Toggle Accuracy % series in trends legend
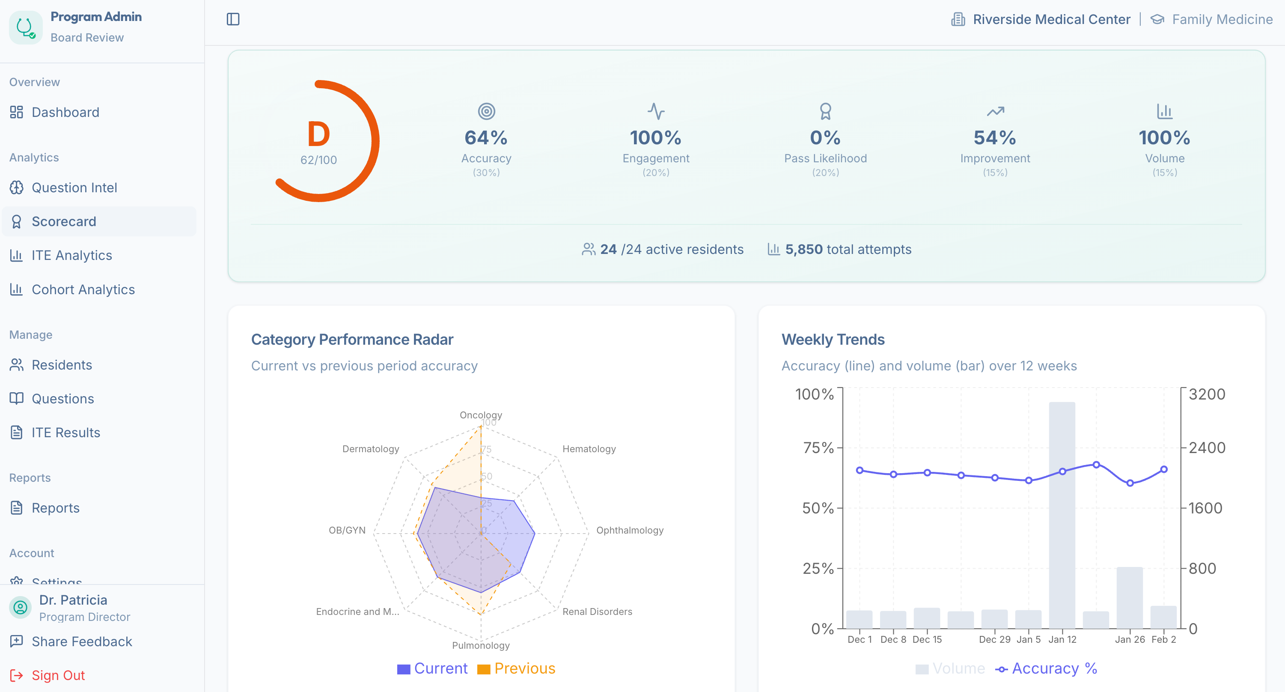 pyautogui.click(x=1046, y=668)
